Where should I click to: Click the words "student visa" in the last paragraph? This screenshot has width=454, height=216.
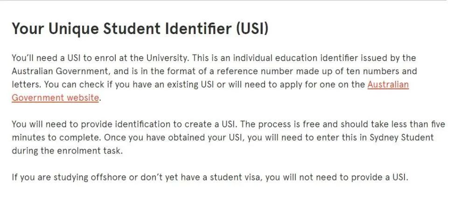coord(235,177)
